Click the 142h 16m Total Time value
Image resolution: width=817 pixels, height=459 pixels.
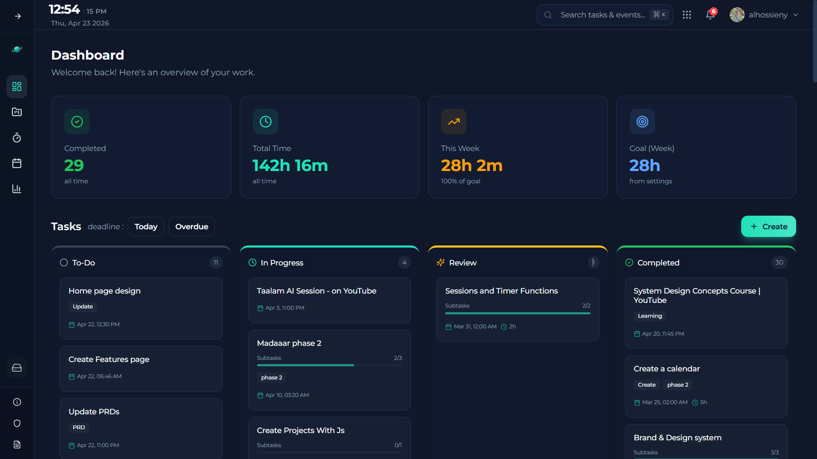290,165
